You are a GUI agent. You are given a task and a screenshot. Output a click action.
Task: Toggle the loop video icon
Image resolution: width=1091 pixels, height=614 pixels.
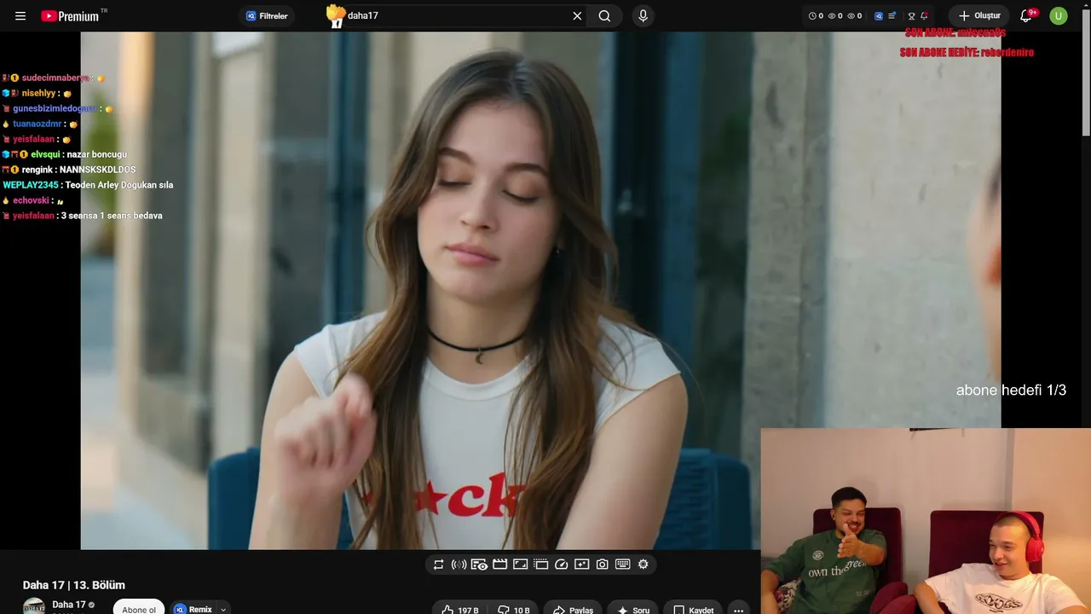438,565
